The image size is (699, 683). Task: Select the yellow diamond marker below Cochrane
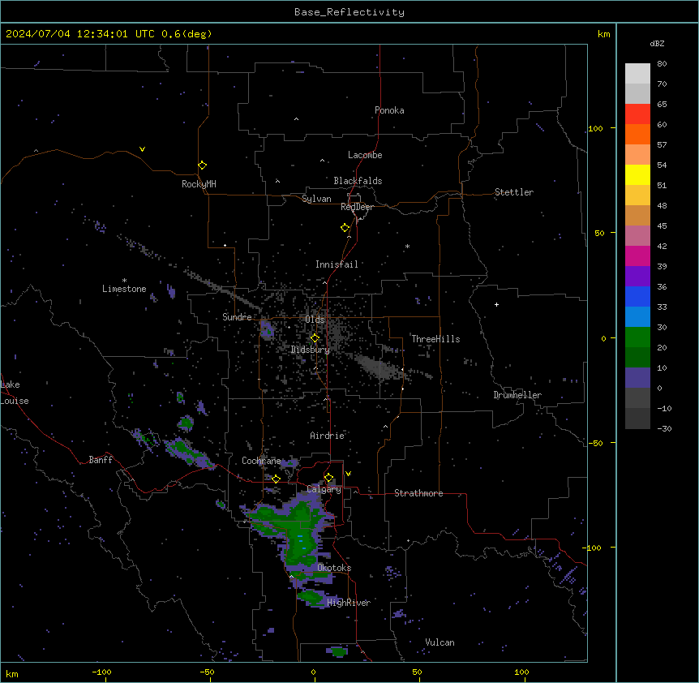[276, 479]
